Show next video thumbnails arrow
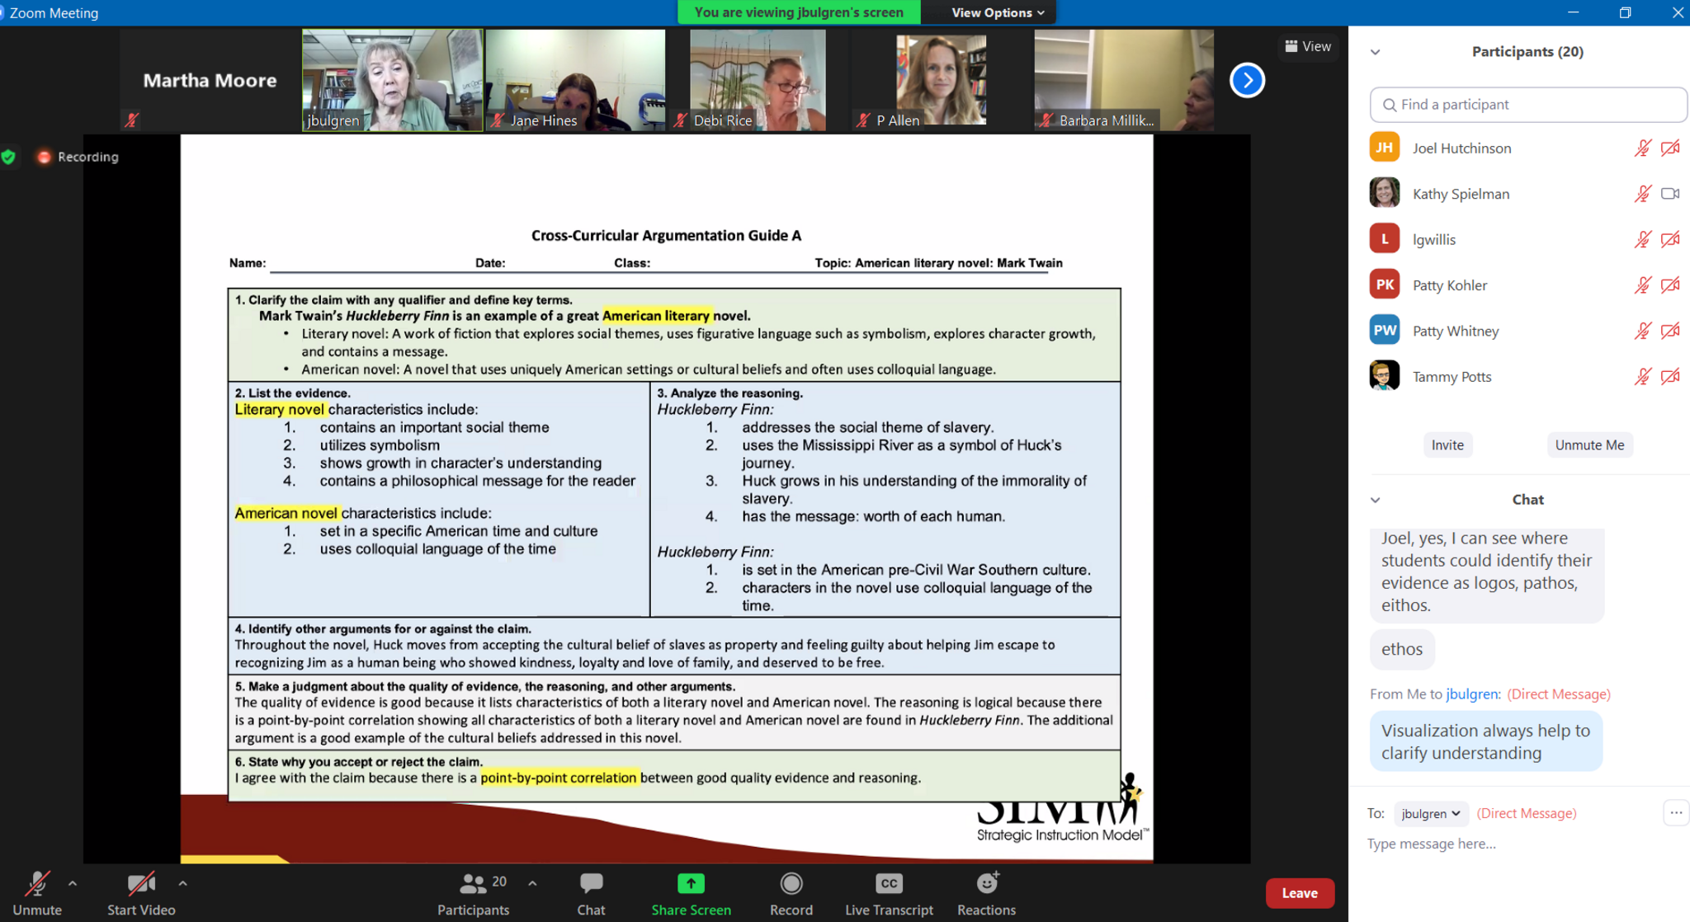Viewport: 1690px width, 922px height. 1247,80
